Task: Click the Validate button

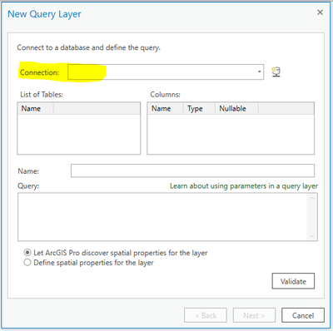Action: pyautogui.click(x=293, y=281)
